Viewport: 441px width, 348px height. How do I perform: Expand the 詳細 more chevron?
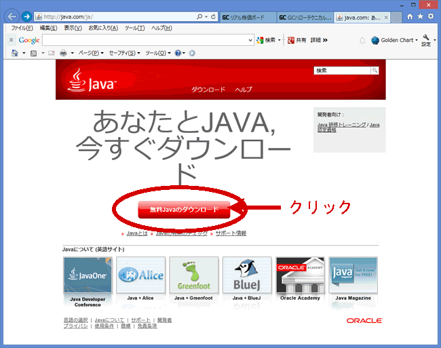click(x=325, y=40)
